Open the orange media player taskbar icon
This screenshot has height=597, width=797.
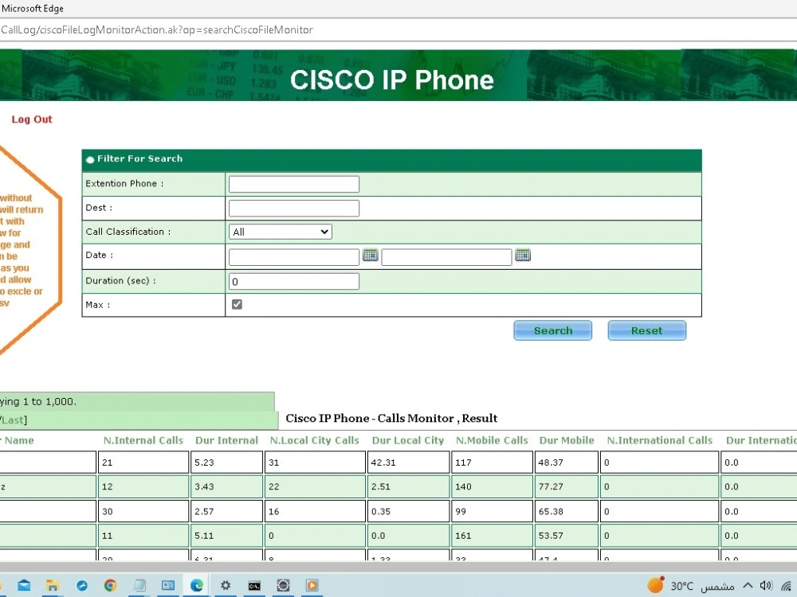tap(312, 585)
